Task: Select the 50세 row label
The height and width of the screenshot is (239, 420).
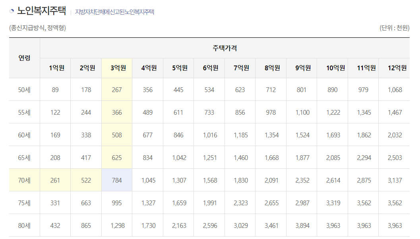Action: (x=24, y=90)
